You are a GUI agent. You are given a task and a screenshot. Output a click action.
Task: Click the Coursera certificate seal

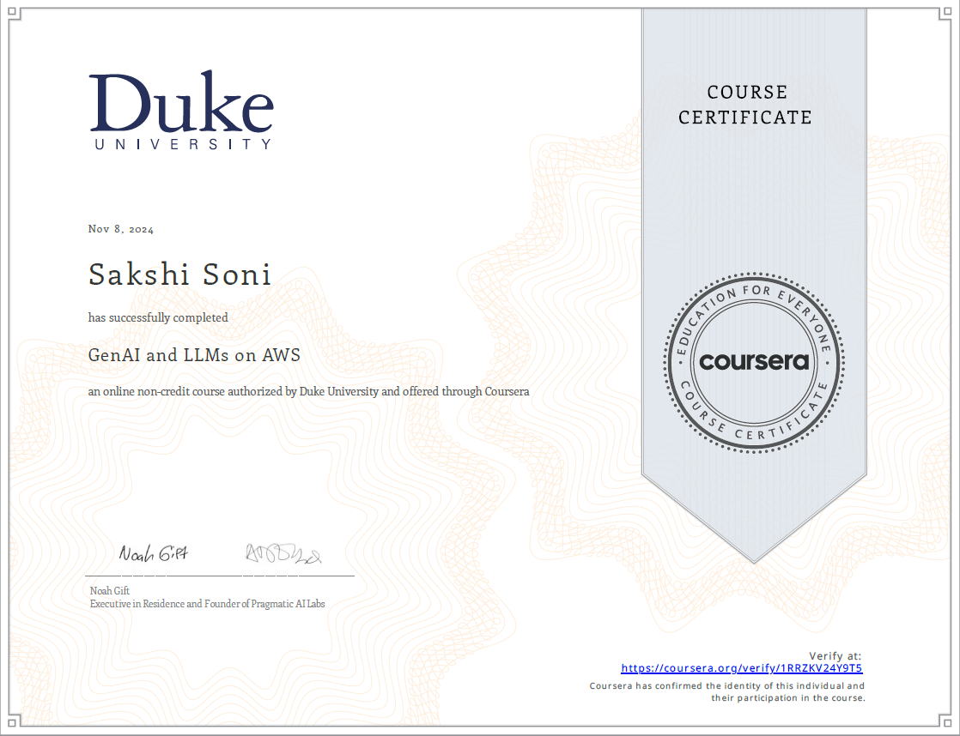click(x=754, y=363)
